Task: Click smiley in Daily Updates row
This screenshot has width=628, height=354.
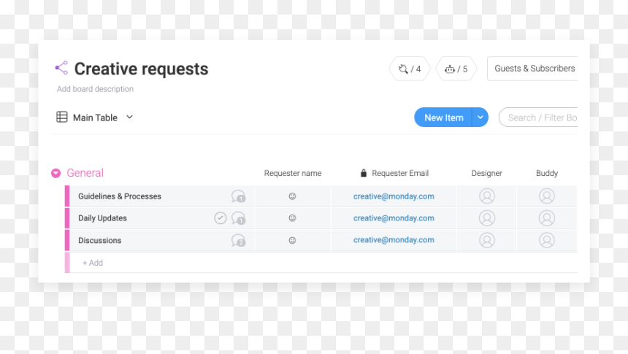Action: [x=292, y=218]
